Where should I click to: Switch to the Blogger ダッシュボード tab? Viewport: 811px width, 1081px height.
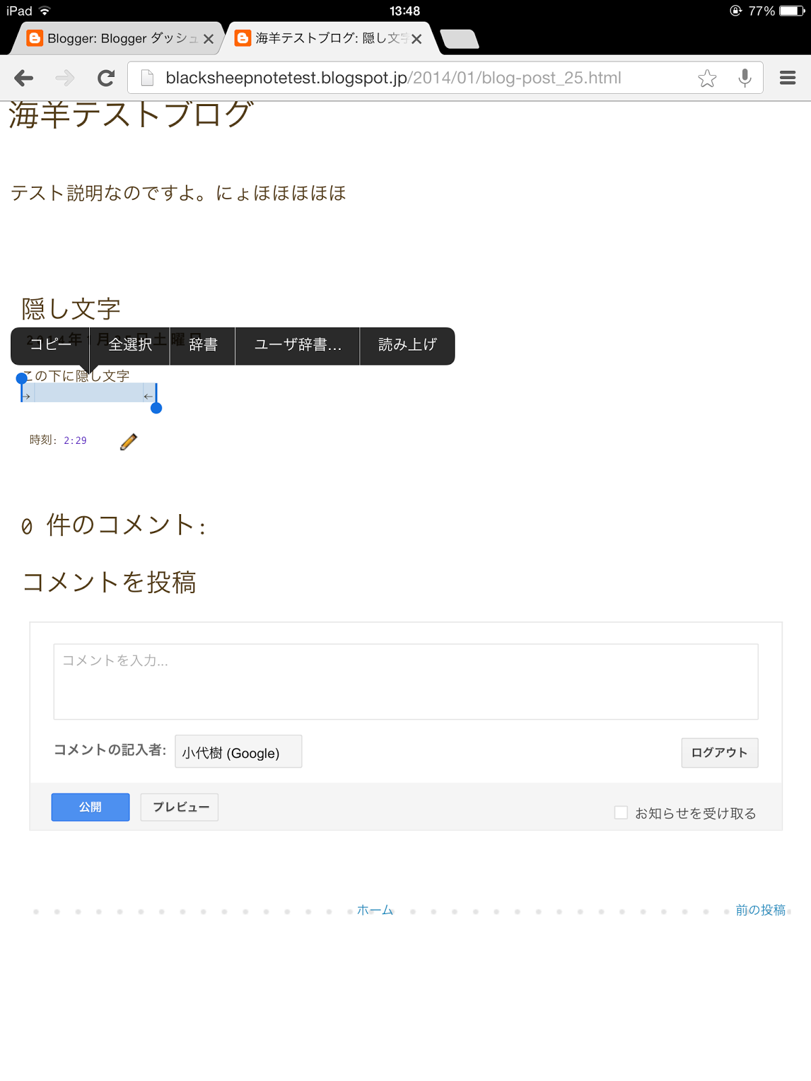(x=114, y=39)
